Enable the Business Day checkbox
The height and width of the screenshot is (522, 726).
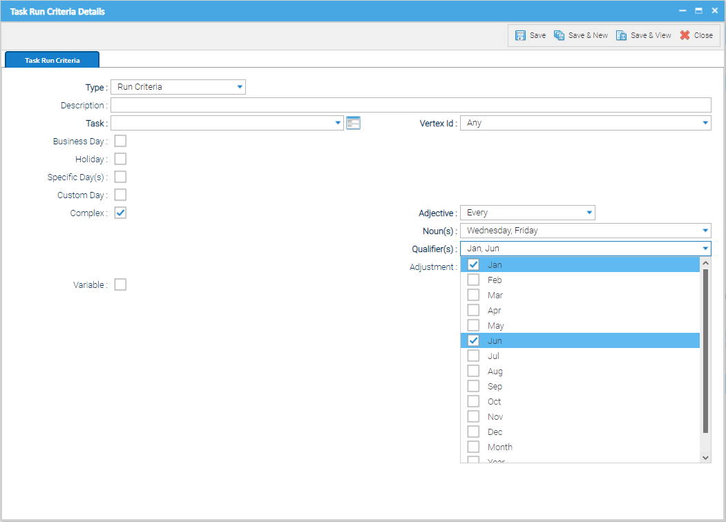click(x=120, y=141)
